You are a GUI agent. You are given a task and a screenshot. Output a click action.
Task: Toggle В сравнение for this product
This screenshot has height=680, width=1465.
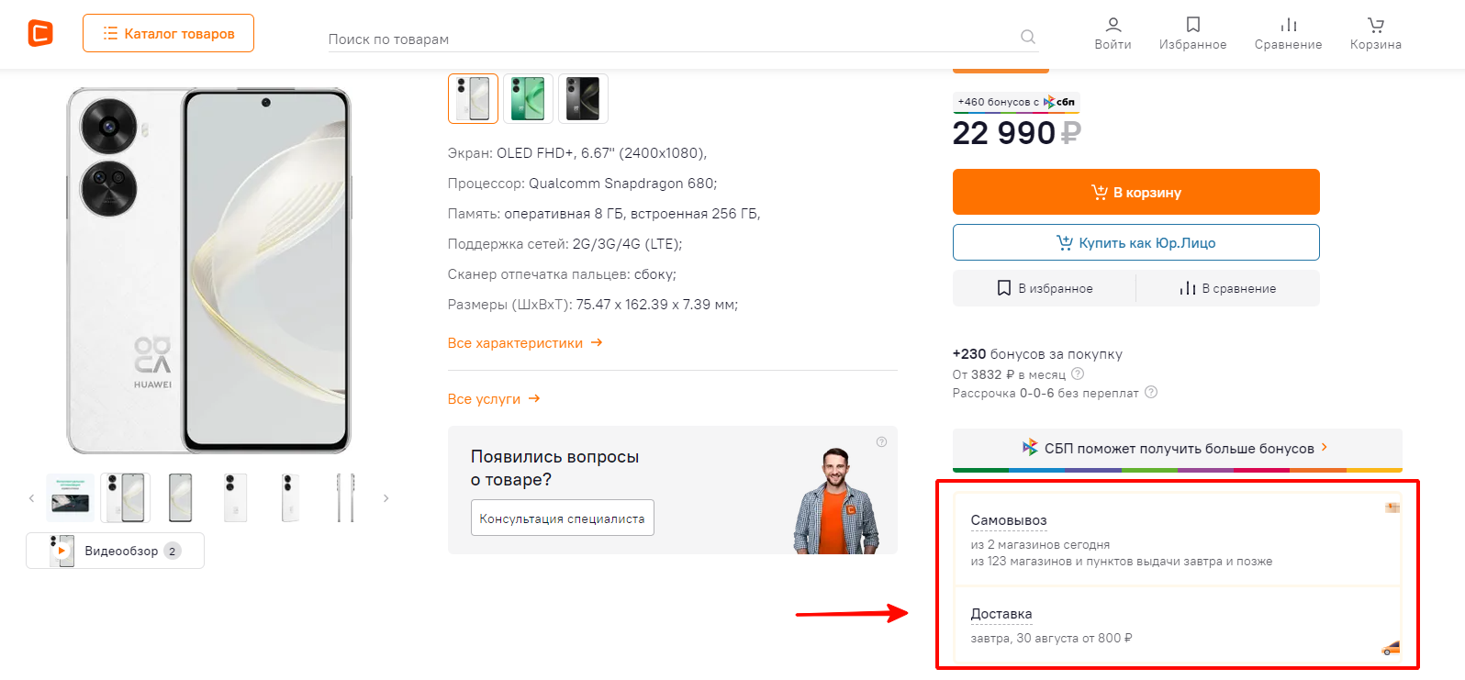[1227, 288]
